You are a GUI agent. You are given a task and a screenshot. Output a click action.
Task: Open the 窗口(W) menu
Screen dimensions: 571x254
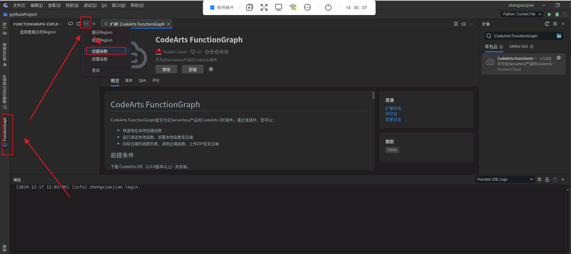(119, 5)
